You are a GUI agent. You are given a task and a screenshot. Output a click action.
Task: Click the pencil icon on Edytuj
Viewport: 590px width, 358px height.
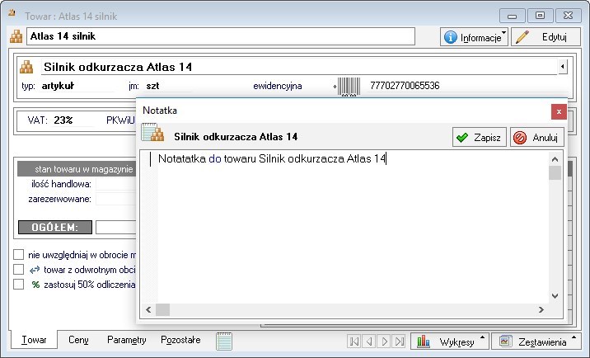click(x=522, y=37)
